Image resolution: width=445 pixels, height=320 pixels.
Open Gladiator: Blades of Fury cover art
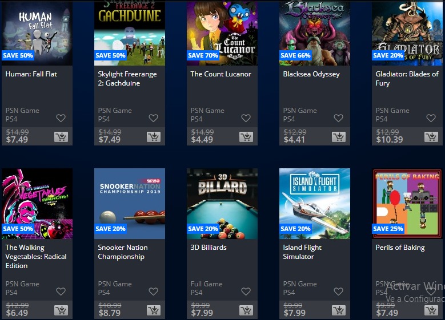click(407, 34)
